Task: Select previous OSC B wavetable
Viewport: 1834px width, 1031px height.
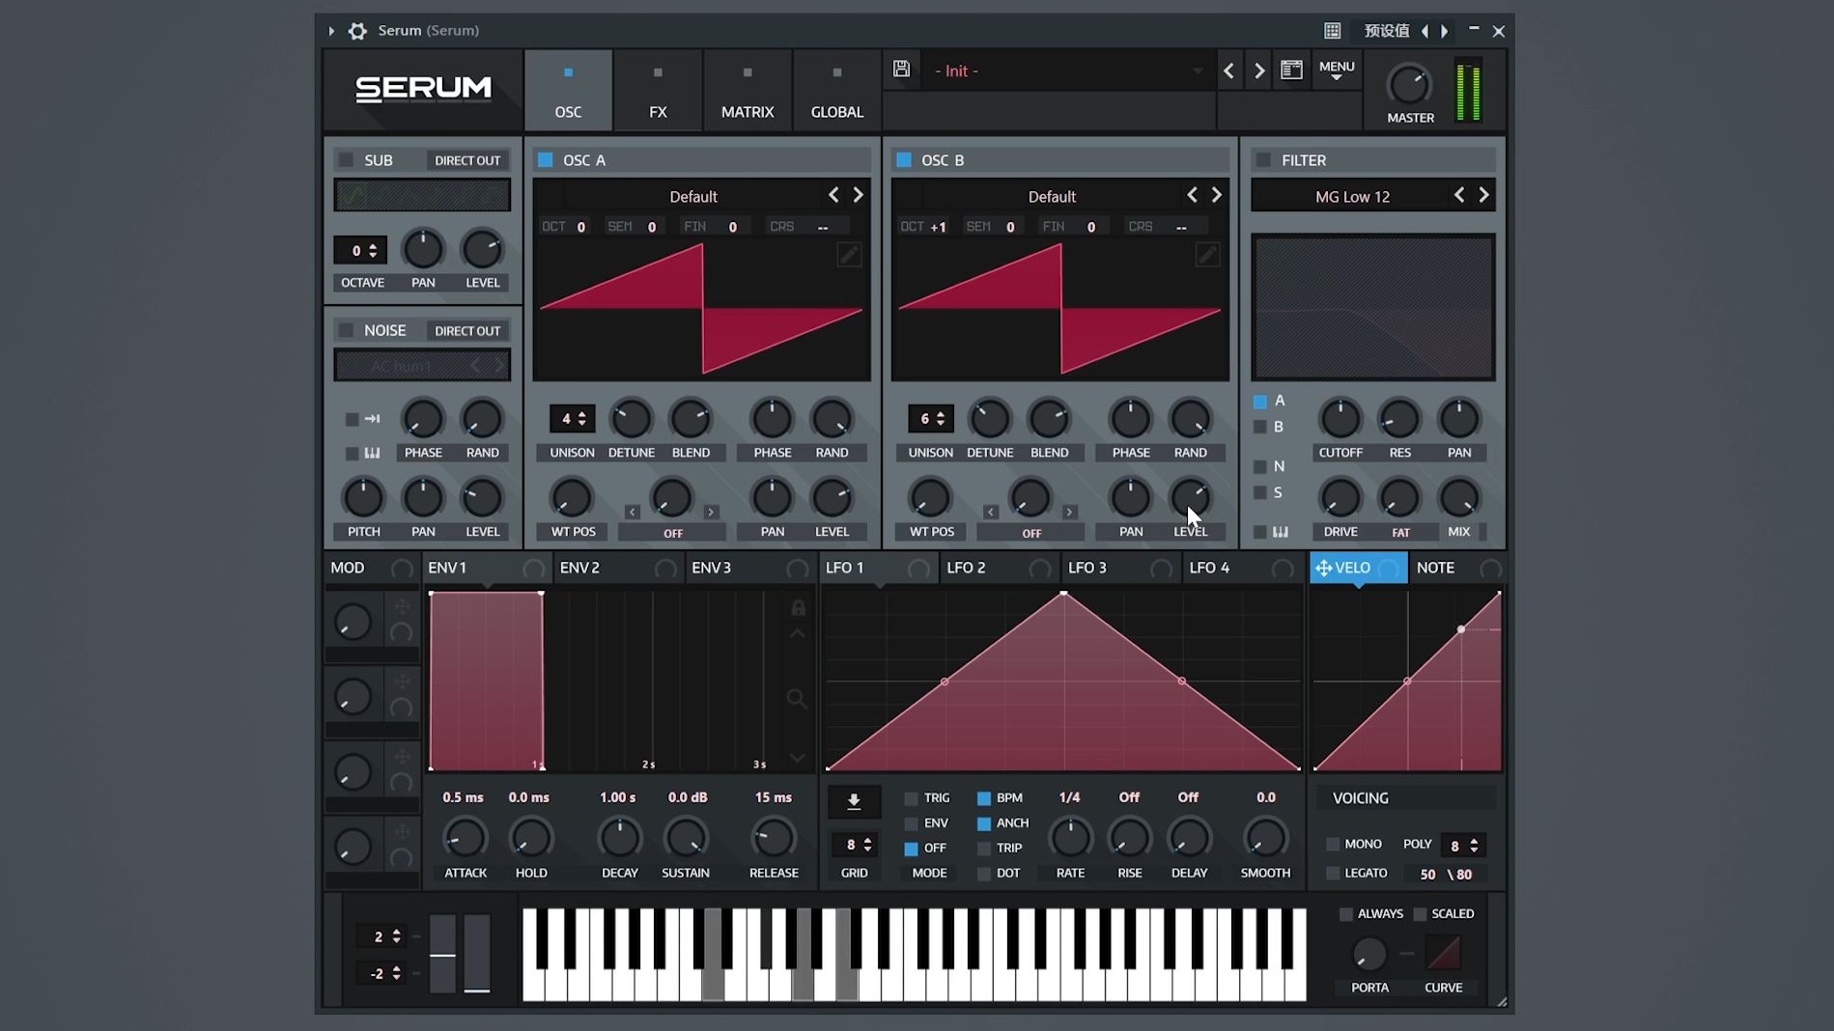Action: pyautogui.click(x=1192, y=195)
